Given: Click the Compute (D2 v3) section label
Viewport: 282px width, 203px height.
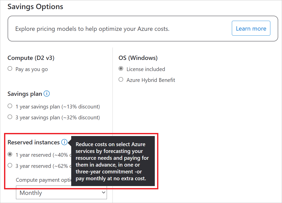Looking at the screenshot, I should click(31, 58).
